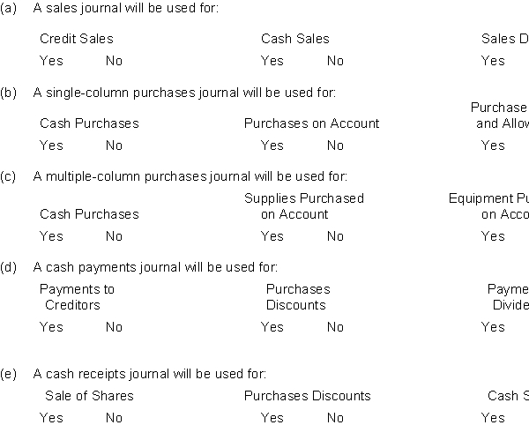
Task: Pick Yes under Payments to Creditors
Action: click(51, 327)
